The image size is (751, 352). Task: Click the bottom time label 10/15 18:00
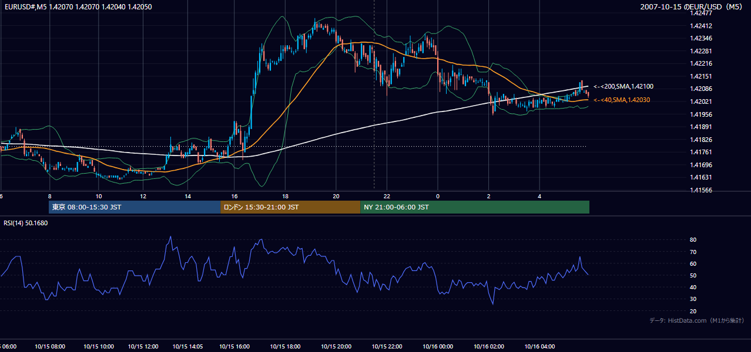(x=285, y=347)
